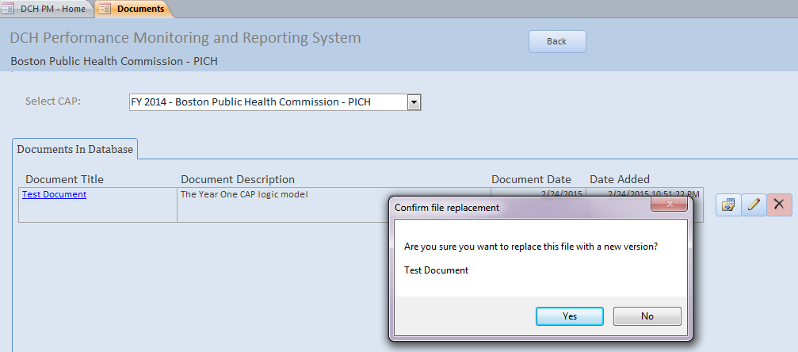The image size is (798, 352).
Task: Click the FY 2014 Boston CAP combo box
Action: click(x=268, y=101)
